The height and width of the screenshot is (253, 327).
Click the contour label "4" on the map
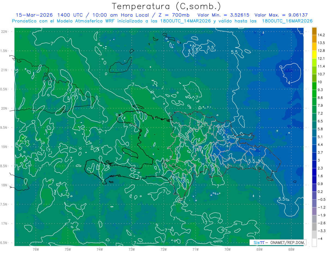coord(289,83)
